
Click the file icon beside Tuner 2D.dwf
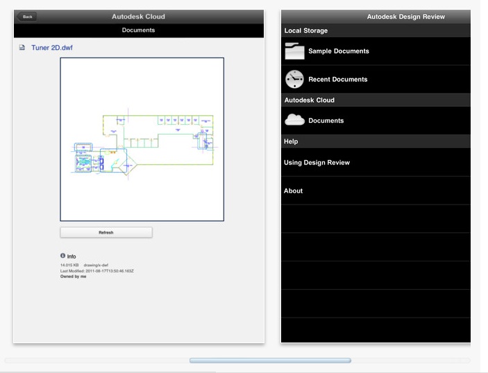pyautogui.click(x=22, y=48)
